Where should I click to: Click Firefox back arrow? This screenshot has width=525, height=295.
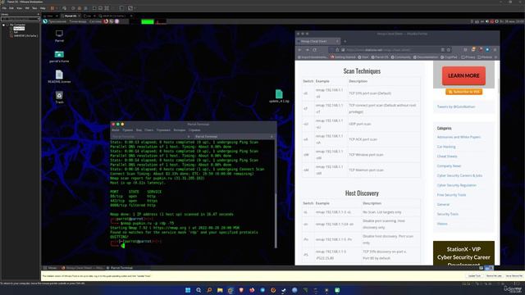coord(299,50)
